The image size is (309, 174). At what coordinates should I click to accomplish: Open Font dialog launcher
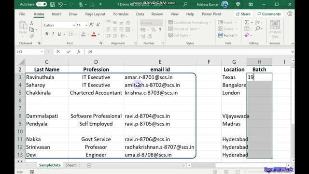point(101,43)
